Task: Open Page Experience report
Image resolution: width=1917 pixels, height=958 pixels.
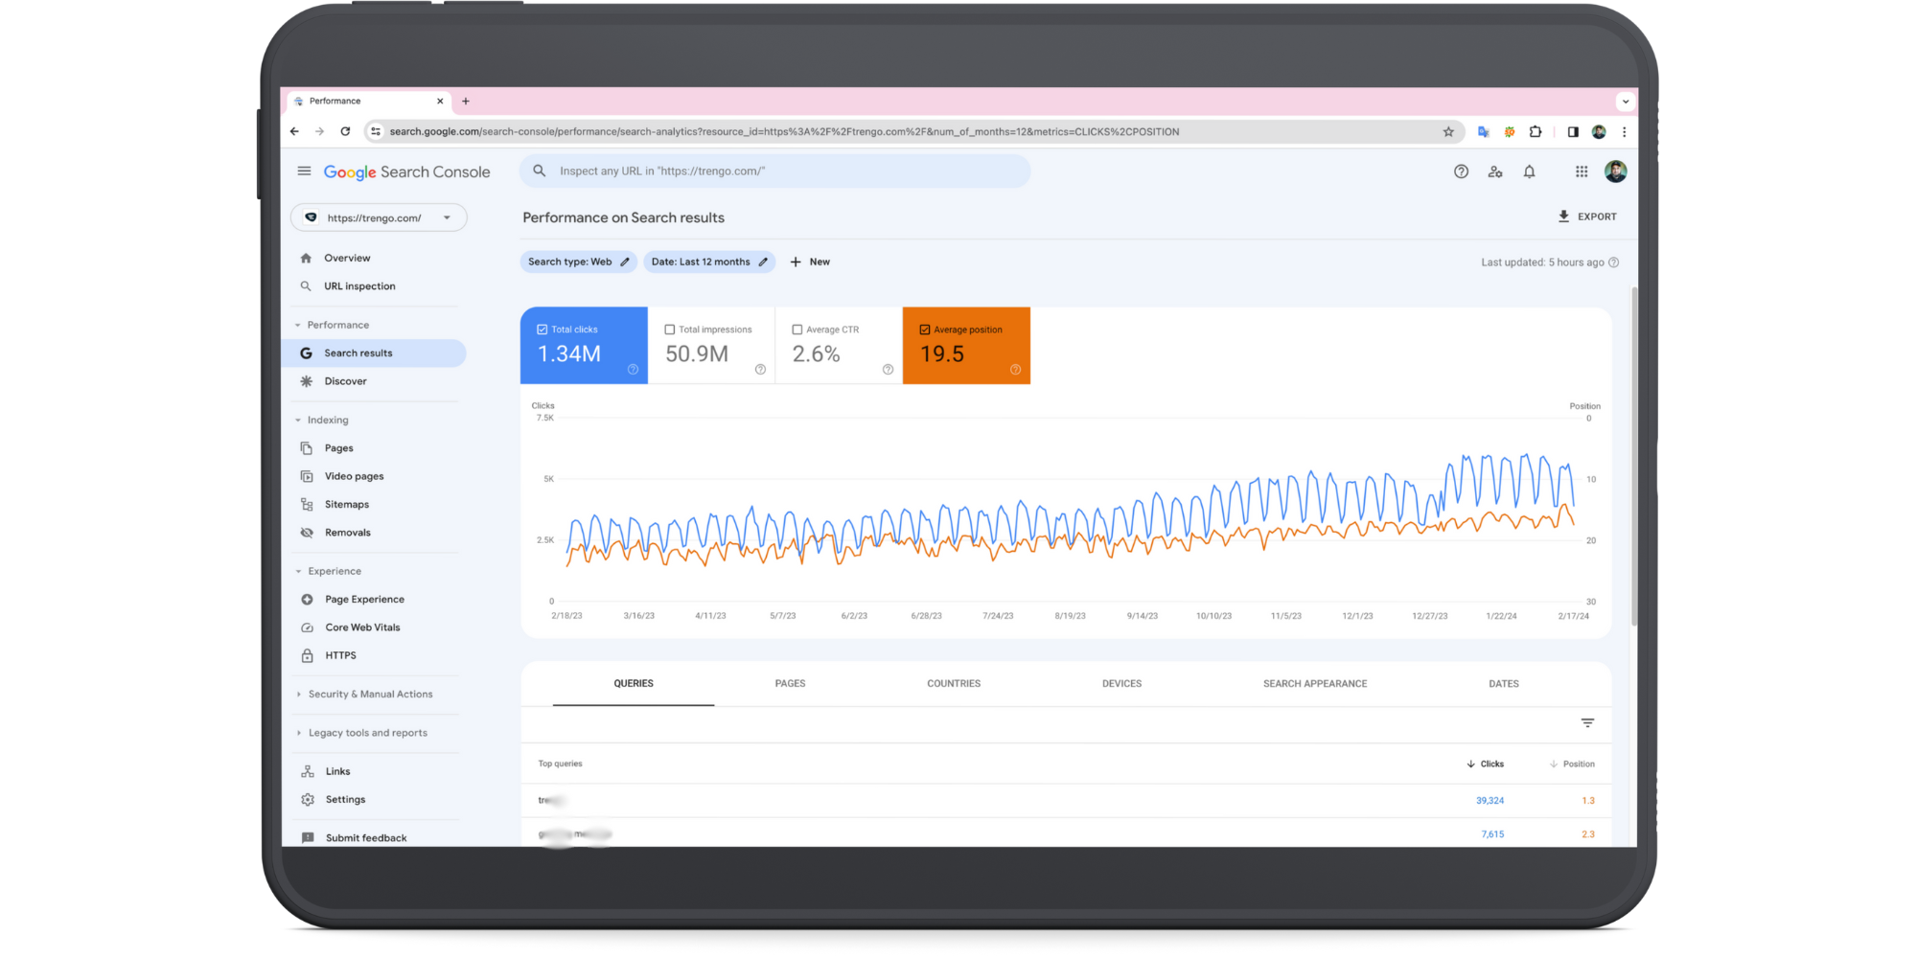Action: (x=364, y=600)
